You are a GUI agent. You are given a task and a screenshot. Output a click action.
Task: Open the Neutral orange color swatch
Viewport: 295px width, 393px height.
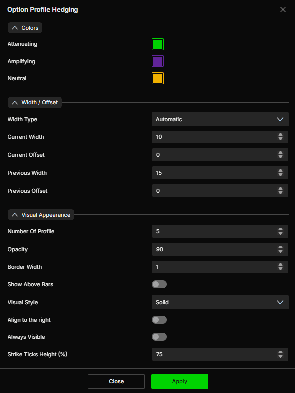pos(158,78)
